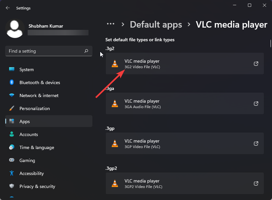272x200 pixels.
Task: Minimize the Settings window
Action: click(235, 5)
